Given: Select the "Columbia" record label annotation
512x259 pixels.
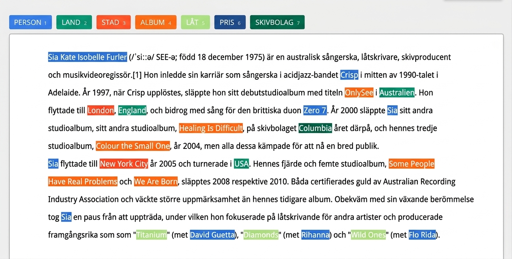Looking at the screenshot, I should click(x=315, y=128).
